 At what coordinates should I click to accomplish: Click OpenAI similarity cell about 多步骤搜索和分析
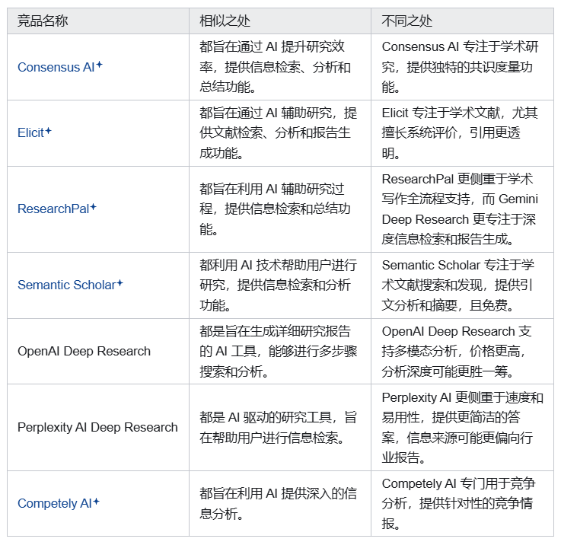click(280, 351)
